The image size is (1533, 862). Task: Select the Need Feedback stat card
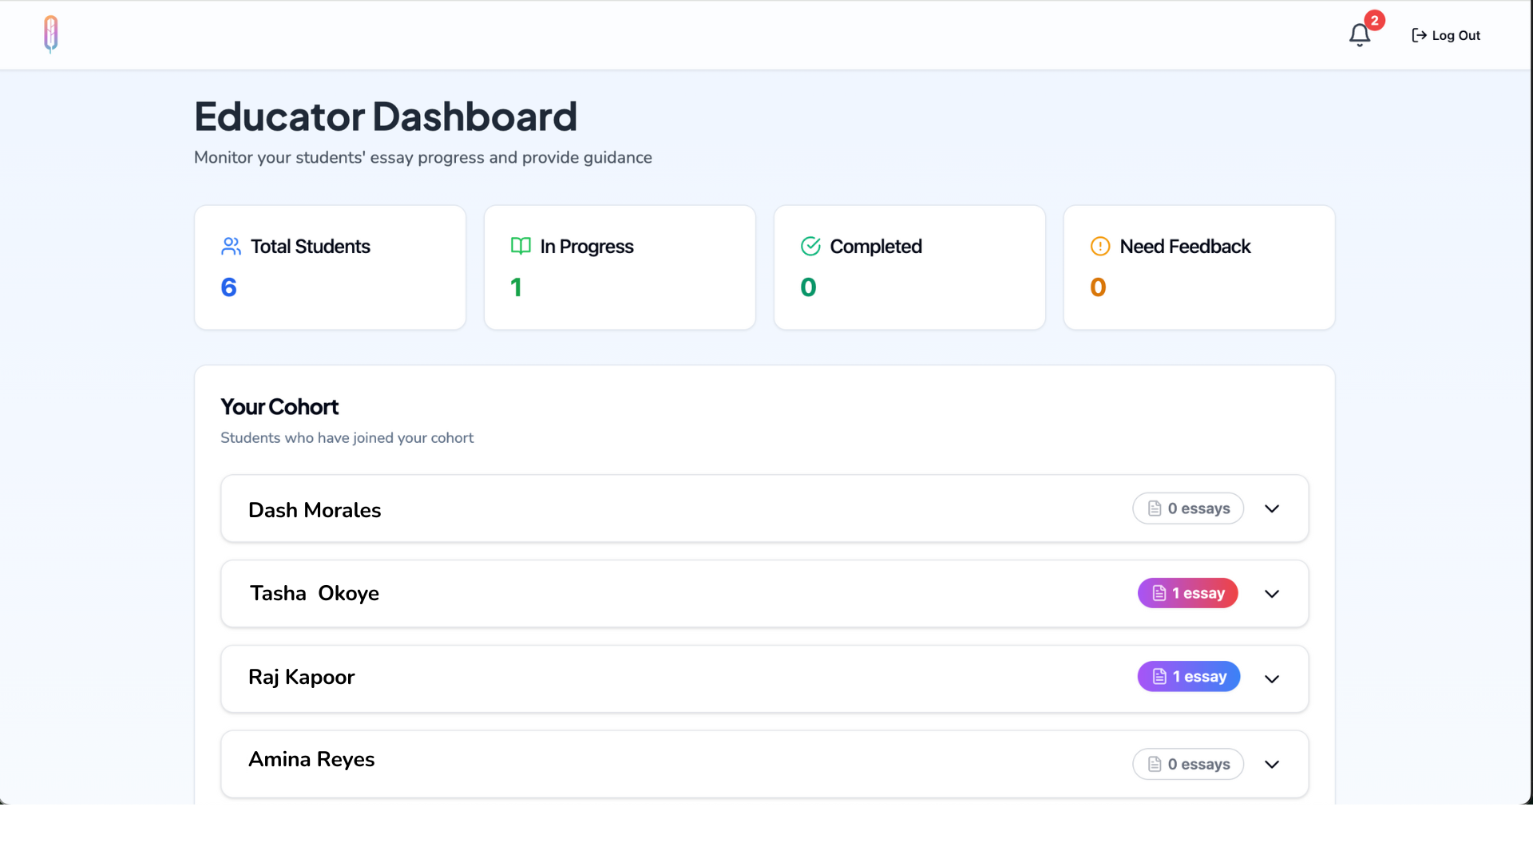coord(1198,267)
